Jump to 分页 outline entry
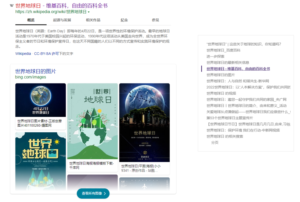 [x=215, y=142]
